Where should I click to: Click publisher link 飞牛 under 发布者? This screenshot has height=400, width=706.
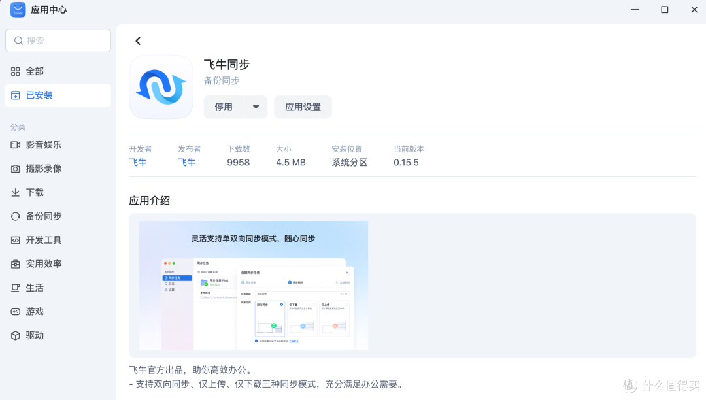(187, 163)
